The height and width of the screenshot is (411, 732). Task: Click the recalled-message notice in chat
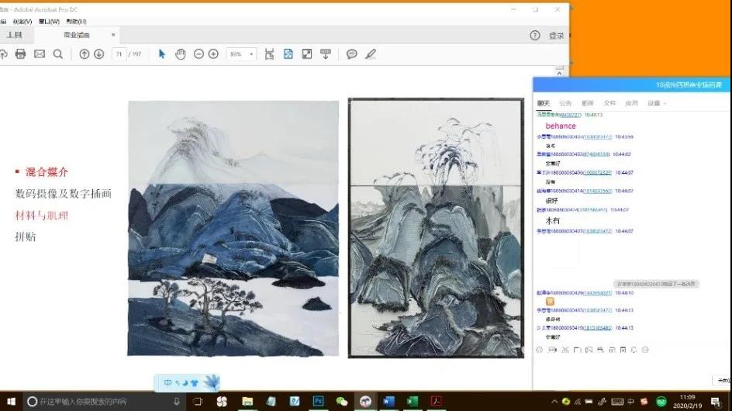tap(656, 284)
